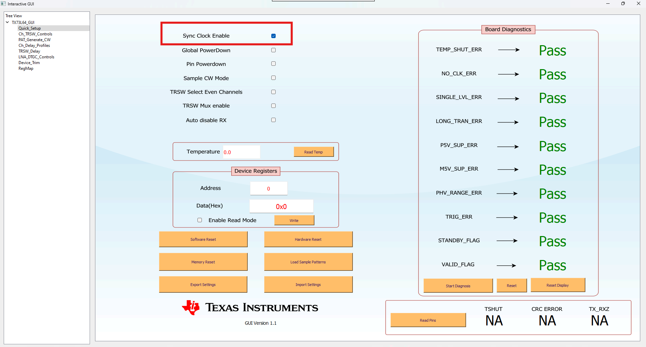Screen dimensions: 646x347
Task: Click the Export Settings button
Action: point(203,285)
